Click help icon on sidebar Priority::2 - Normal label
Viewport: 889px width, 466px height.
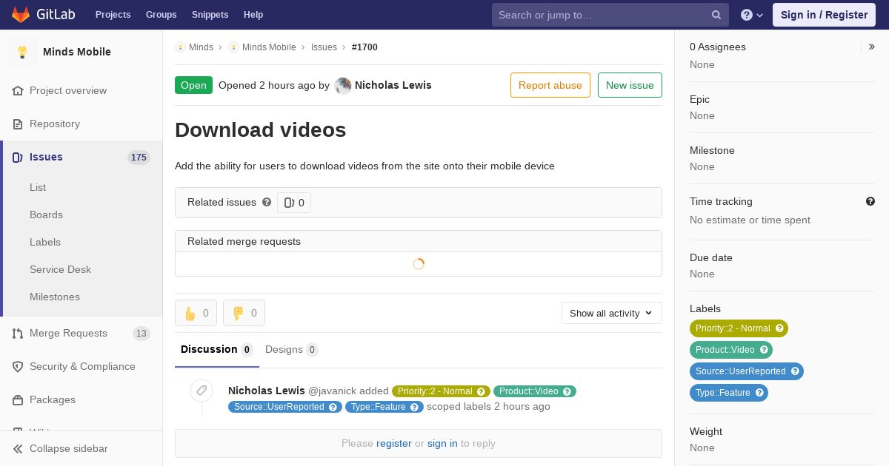click(x=779, y=328)
